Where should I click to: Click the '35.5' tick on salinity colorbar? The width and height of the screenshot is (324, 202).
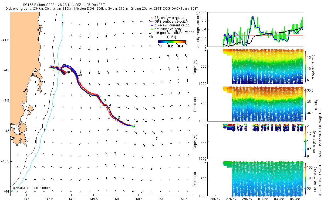(x=311, y=90)
